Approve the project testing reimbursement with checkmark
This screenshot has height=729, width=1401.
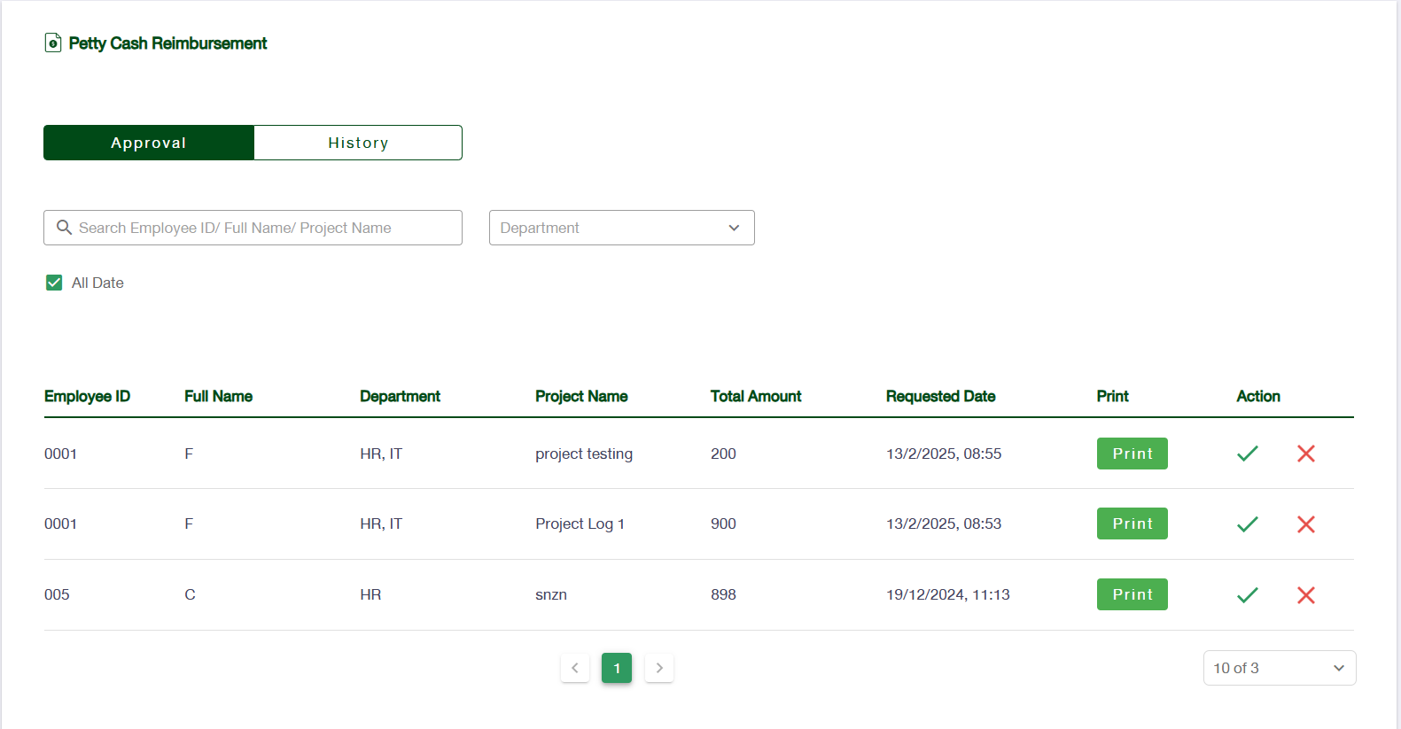(x=1247, y=454)
